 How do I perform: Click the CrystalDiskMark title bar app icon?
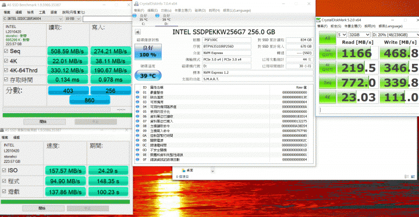[318, 20]
